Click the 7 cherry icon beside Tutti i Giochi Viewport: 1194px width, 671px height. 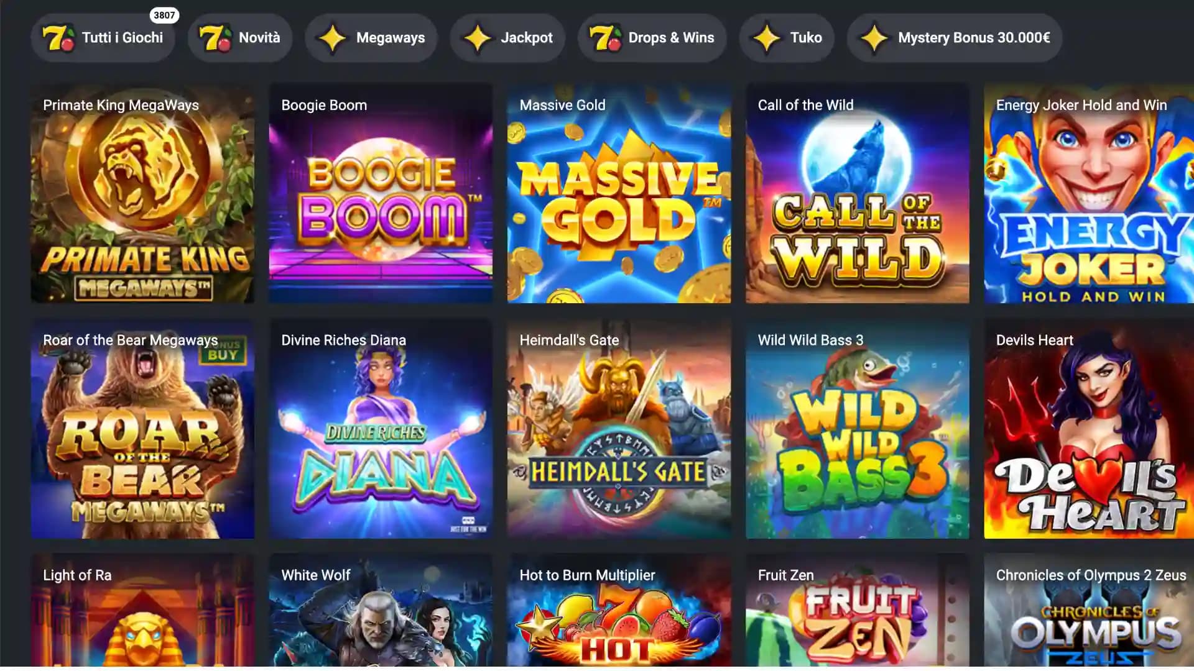pos(58,38)
